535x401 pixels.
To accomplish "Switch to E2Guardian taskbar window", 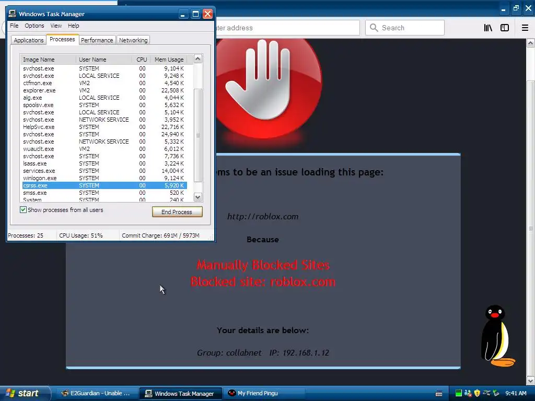I will click(96, 393).
